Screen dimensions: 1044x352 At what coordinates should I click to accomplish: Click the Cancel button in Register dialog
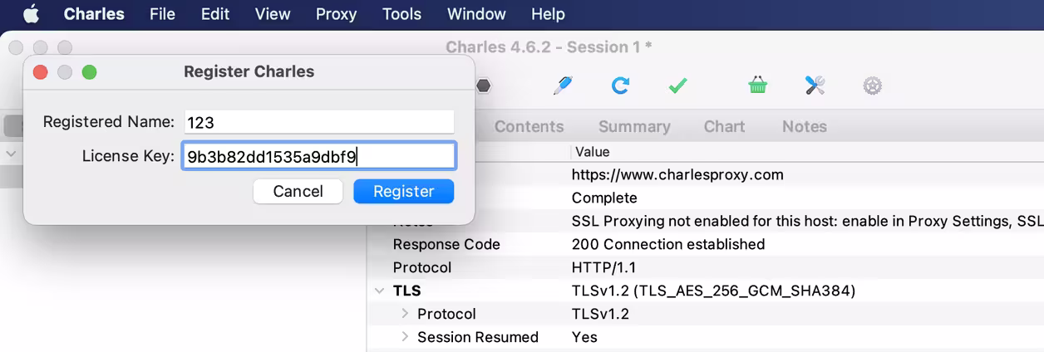coord(298,192)
